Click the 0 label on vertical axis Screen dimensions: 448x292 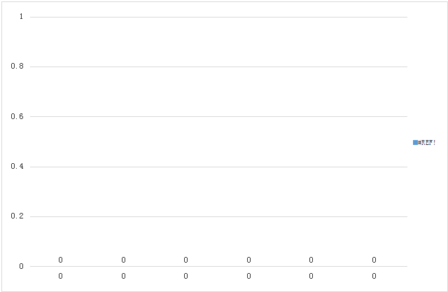22,266
